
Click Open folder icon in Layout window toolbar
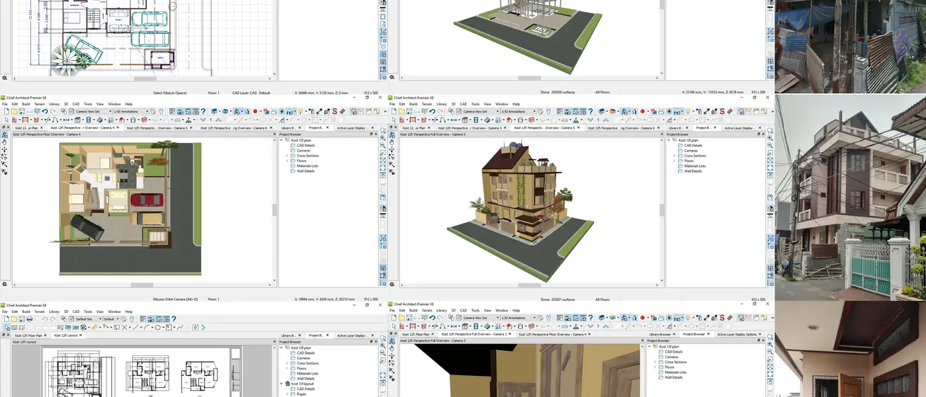pyautogui.click(x=14, y=319)
